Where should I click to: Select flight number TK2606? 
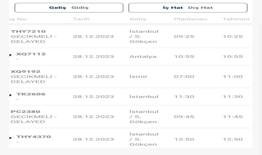(31, 94)
